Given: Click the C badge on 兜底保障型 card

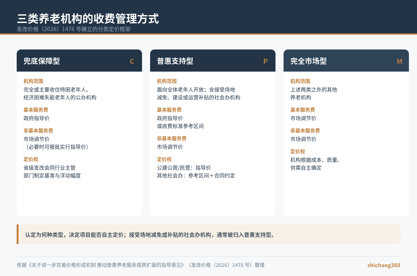Looking at the screenshot, I should (132, 61).
